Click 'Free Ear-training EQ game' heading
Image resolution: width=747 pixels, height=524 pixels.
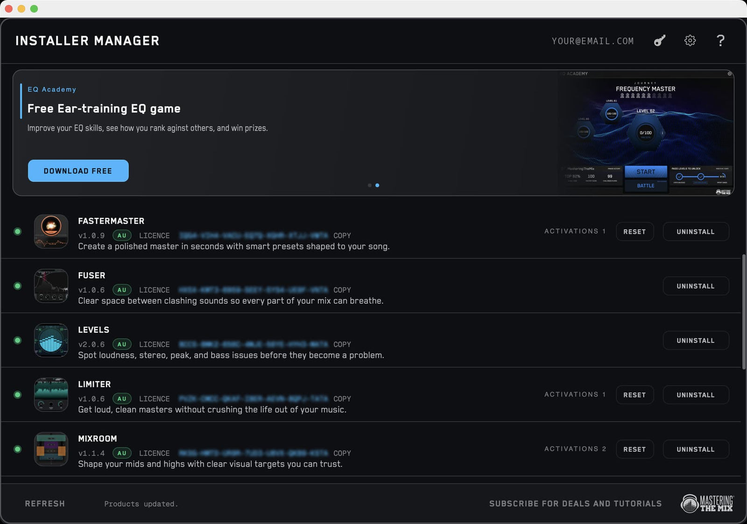[x=104, y=108]
